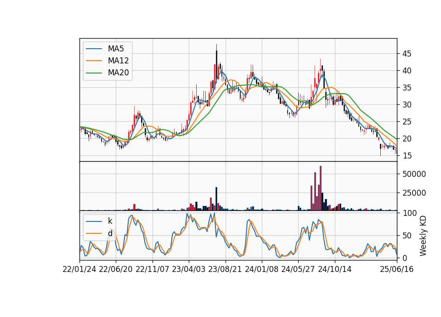Click the MA5 legend label

pos(116,49)
